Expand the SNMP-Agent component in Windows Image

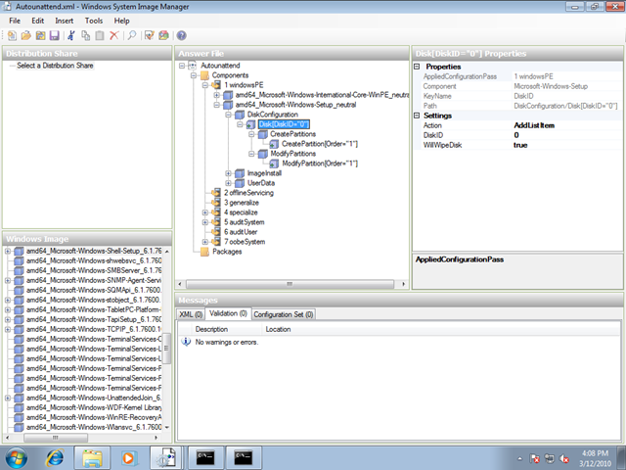click(x=8, y=281)
